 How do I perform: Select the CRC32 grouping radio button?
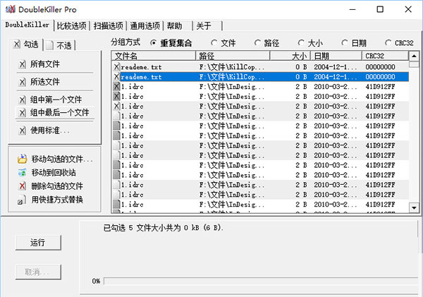pyautogui.click(x=388, y=43)
